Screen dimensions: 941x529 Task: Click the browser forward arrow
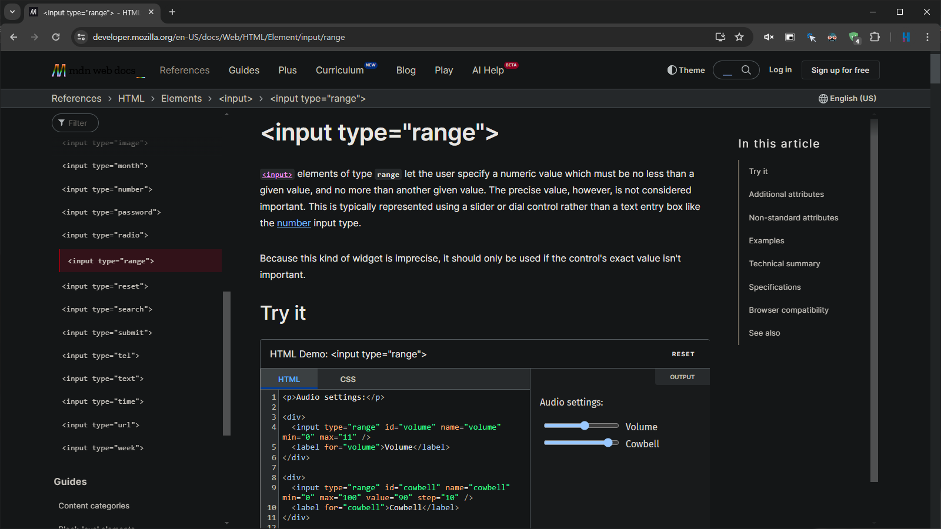pos(35,37)
